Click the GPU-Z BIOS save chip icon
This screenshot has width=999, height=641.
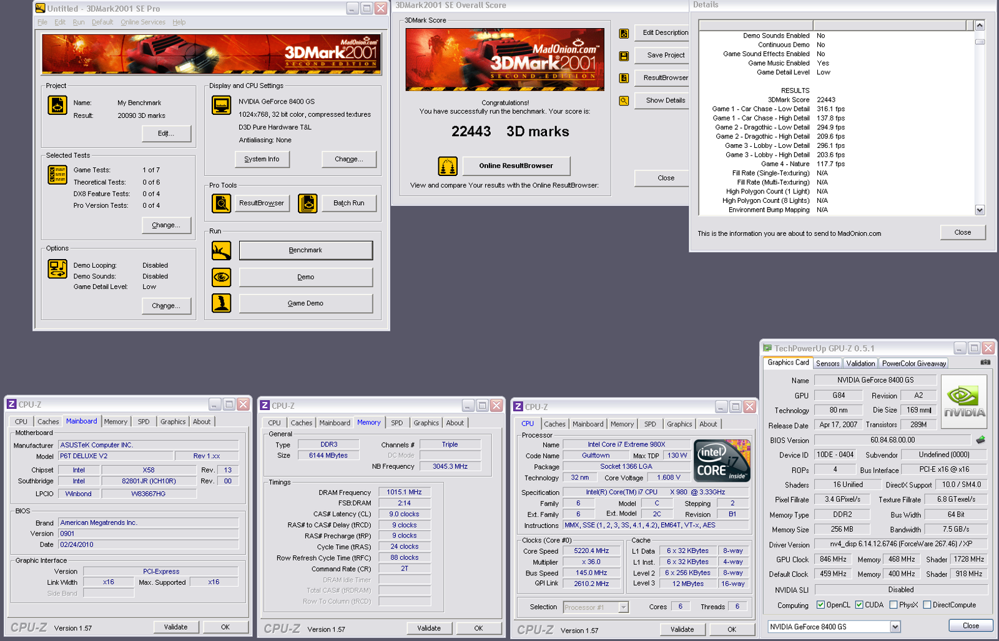(980, 440)
